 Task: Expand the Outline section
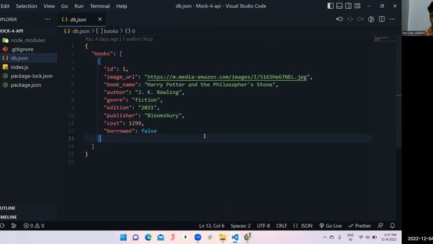coord(28,208)
